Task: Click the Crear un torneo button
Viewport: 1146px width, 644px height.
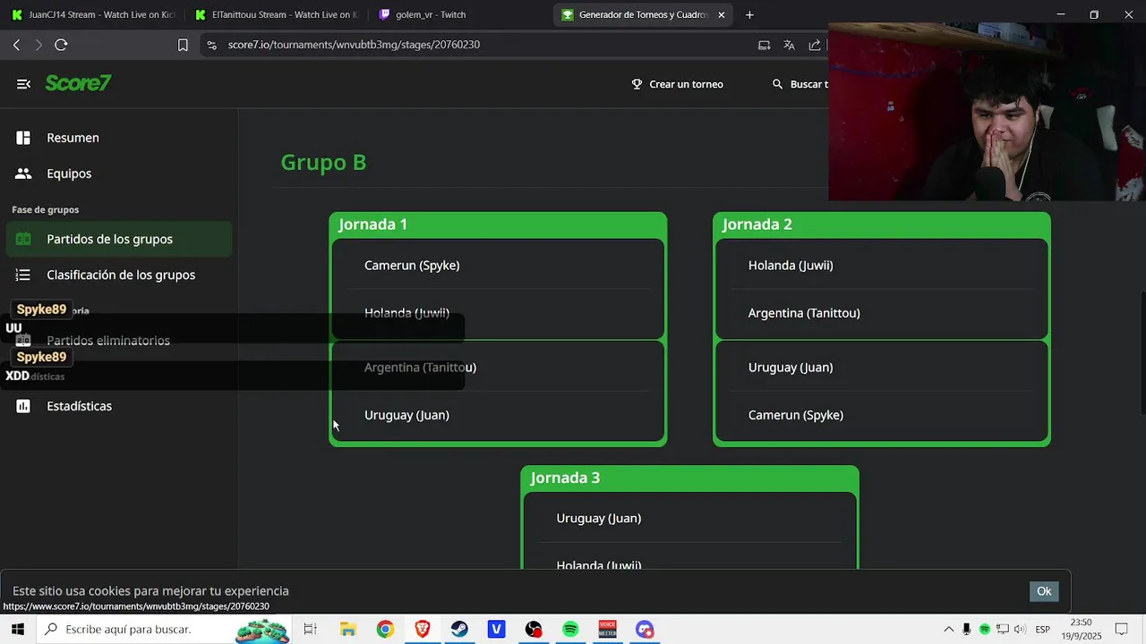Action: click(x=678, y=84)
